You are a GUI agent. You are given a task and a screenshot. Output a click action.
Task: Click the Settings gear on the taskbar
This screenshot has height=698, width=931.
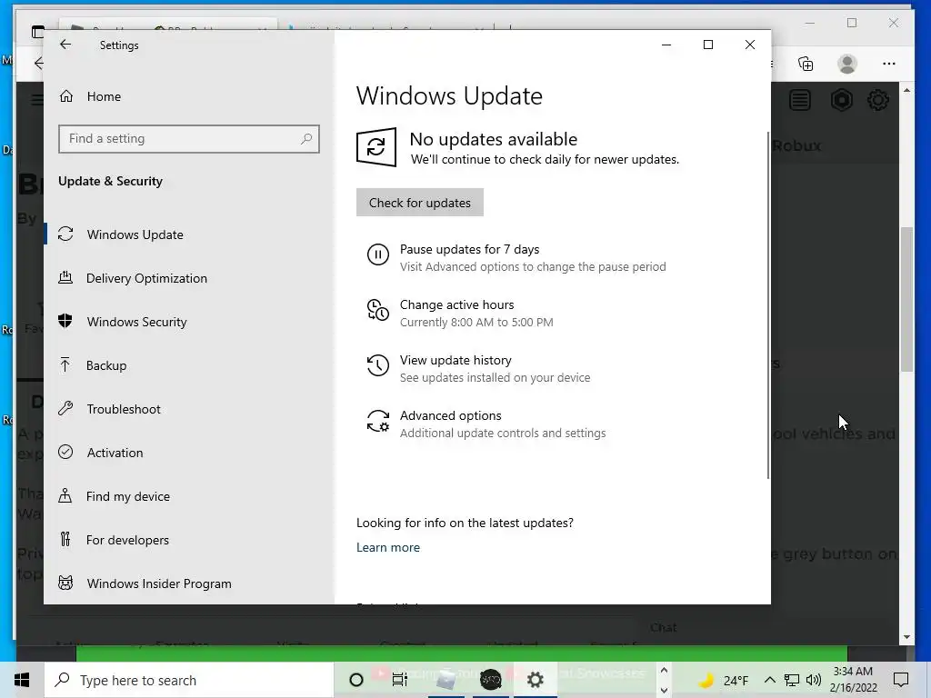click(x=535, y=680)
